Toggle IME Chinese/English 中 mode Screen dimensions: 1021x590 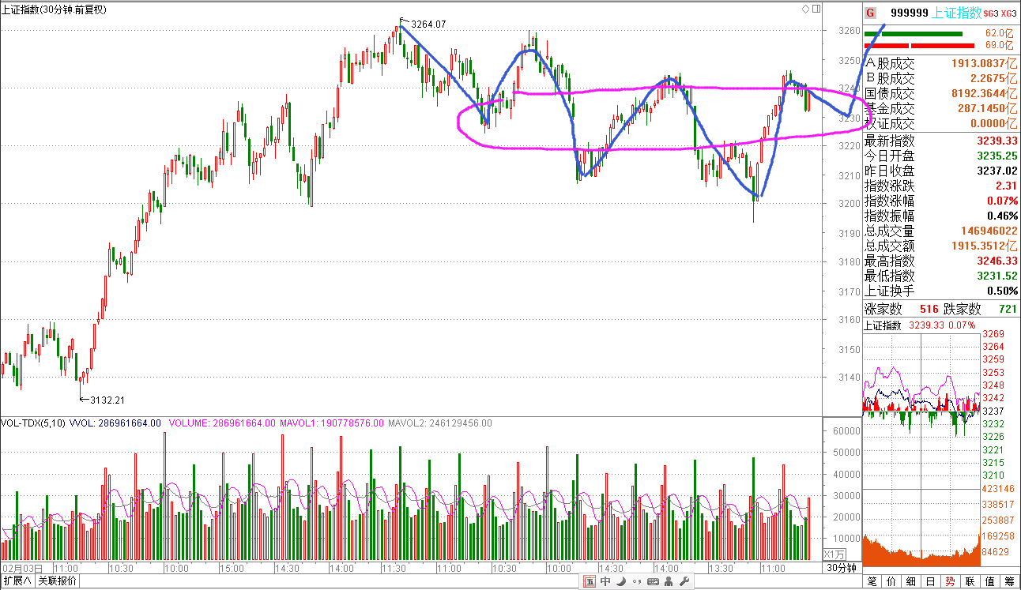pyautogui.click(x=605, y=582)
